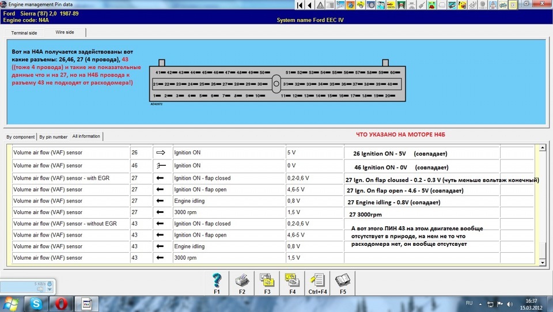Click the orange-background engine toolbar icon
The height and width of the screenshot is (312, 553).
pyautogui.click(x=350, y=5)
